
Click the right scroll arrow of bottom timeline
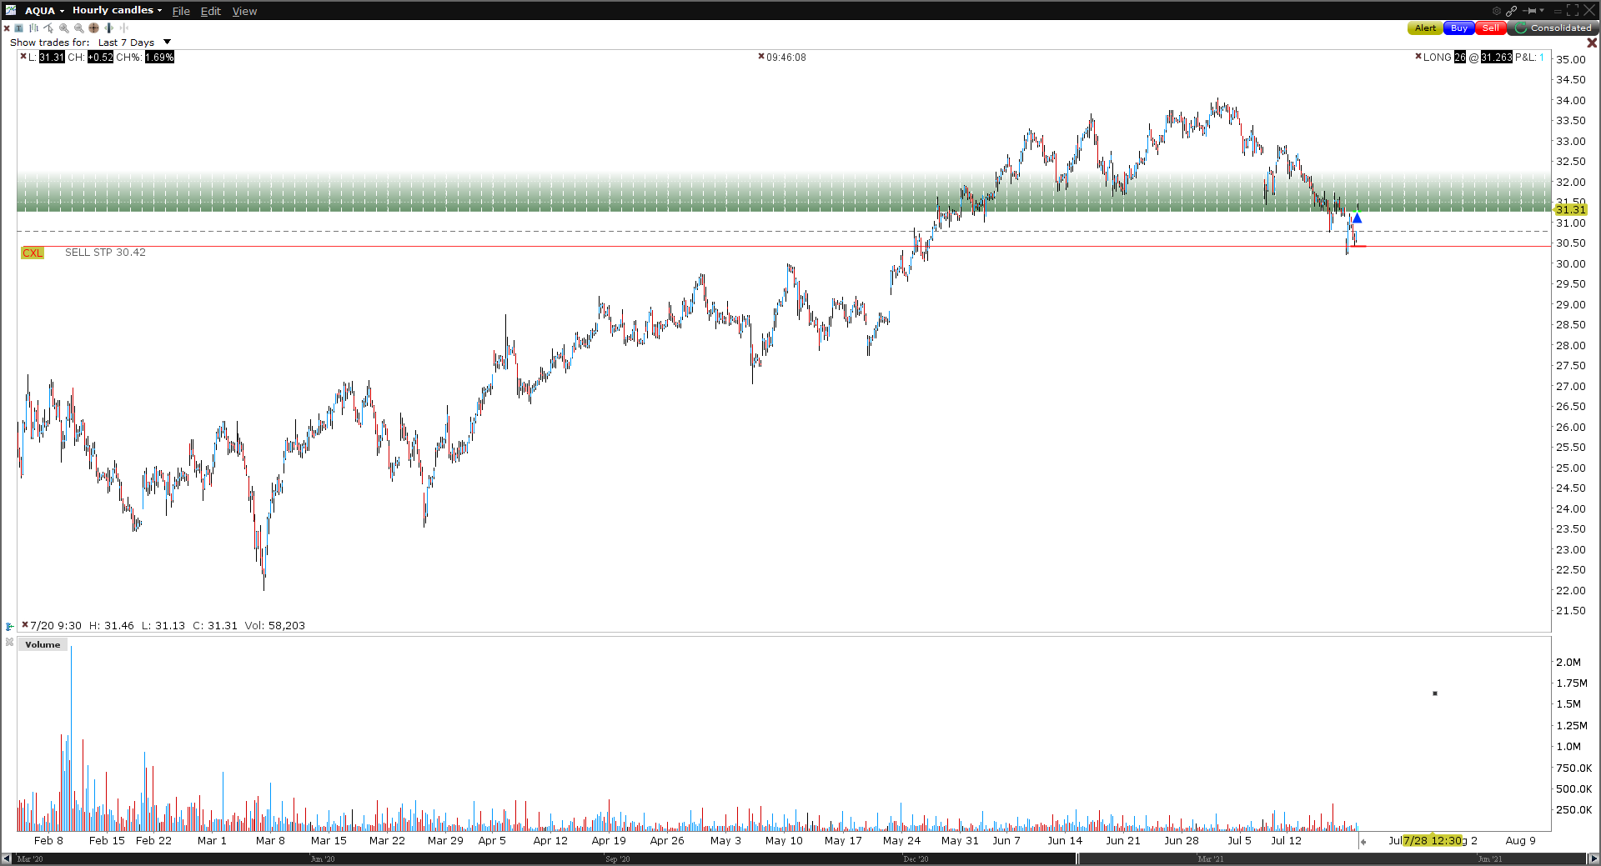pos(1593,858)
